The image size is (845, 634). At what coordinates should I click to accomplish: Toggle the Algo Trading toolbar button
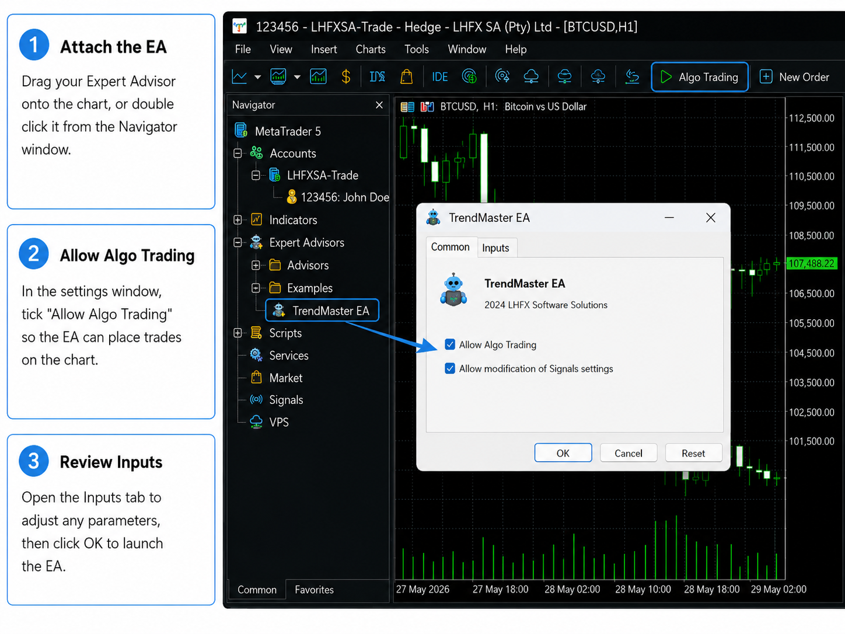pyautogui.click(x=700, y=77)
